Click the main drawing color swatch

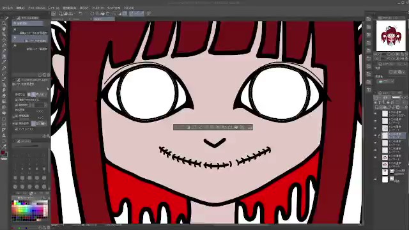pos(3,153)
